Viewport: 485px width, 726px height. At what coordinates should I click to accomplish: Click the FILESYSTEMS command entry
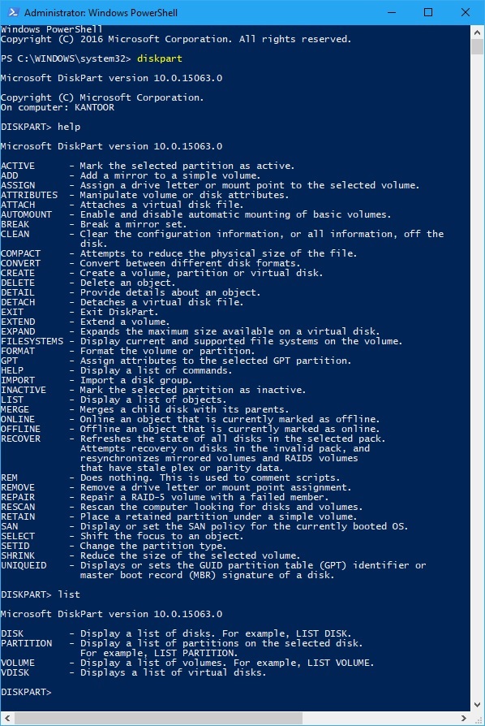202,341
